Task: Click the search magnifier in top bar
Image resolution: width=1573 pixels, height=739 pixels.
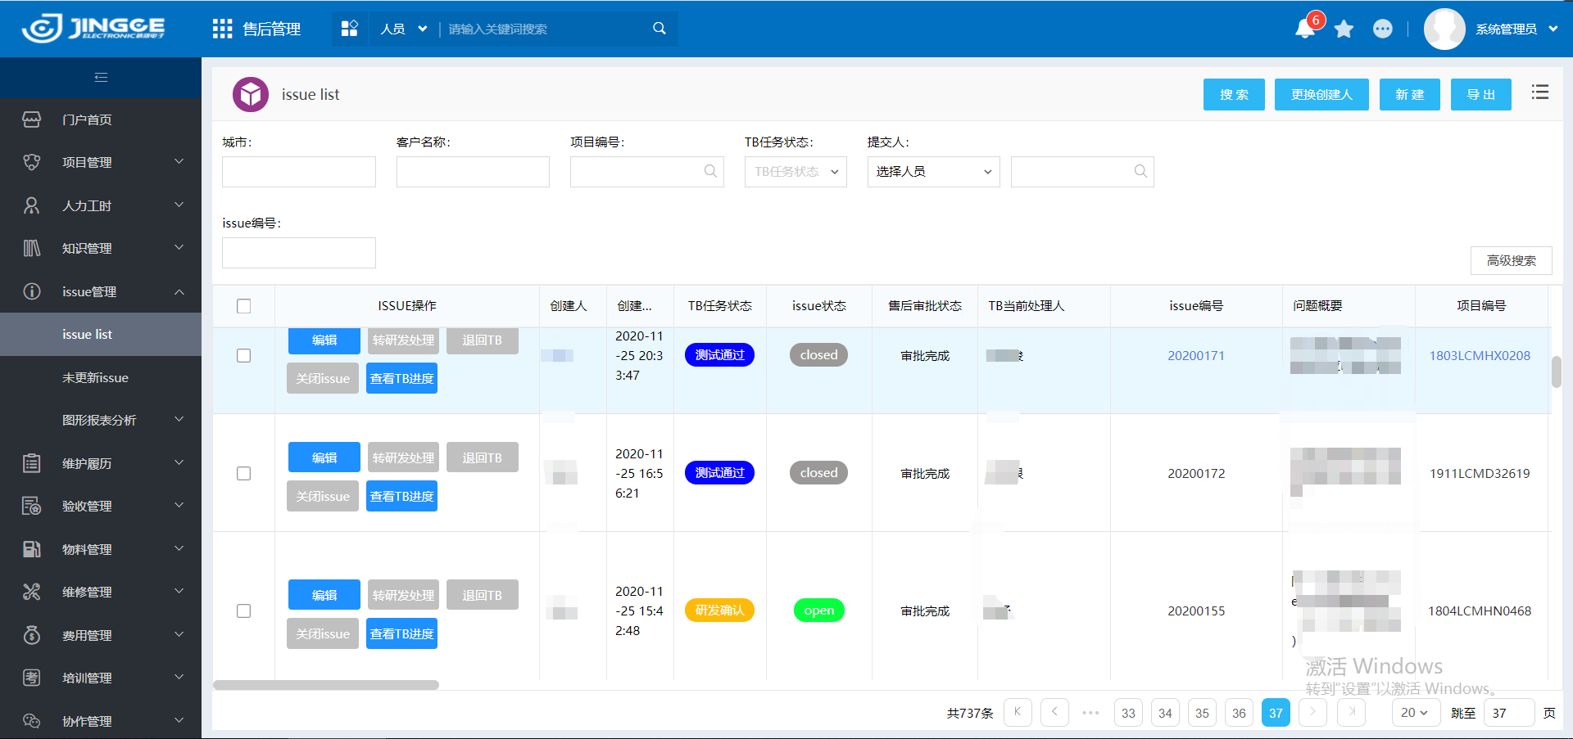Action: pos(660,29)
